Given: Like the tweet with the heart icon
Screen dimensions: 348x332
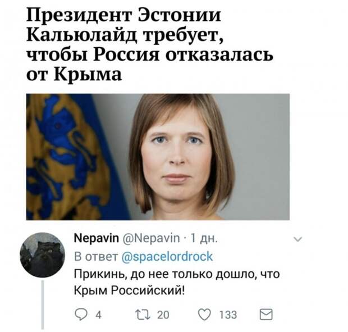Looking at the screenshot, I should [x=204, y=315].
